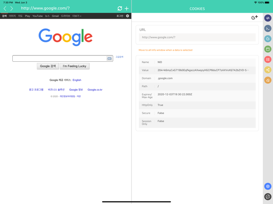The height and width of the screenshot is (204, 273).
Task: Tap the cookies URL field
Action: (197, 37)
